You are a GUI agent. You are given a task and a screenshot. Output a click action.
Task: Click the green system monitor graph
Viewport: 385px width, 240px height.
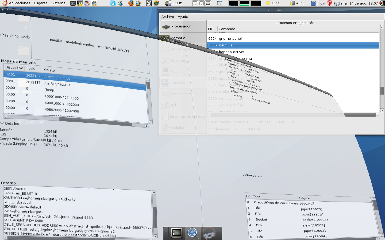click(244, 3)
